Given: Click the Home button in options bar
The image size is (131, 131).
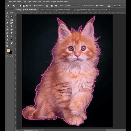Looking at the screenshot, I should tap(8, 6).
